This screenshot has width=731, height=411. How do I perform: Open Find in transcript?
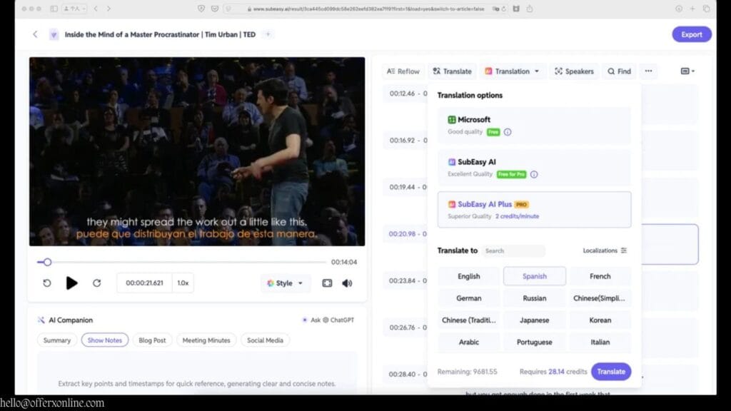(x=619, y=71)
